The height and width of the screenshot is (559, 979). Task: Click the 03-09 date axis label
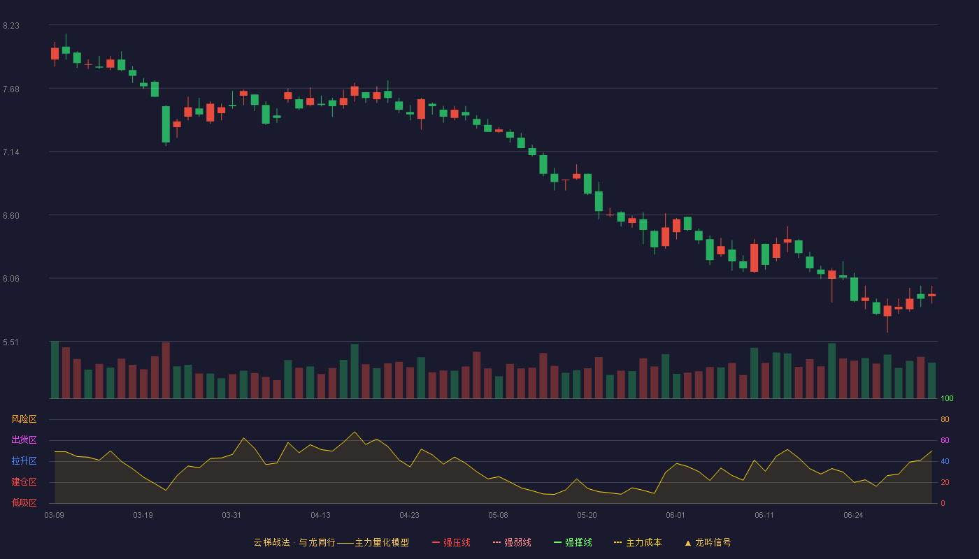(55, 515)
